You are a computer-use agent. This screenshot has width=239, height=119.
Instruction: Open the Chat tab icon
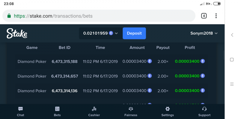[x=20, y=109]
